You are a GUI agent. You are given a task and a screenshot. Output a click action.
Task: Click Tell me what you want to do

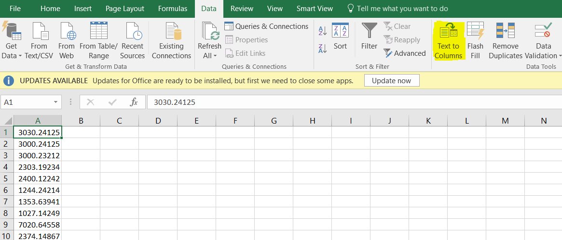pyautogui.click(x=398, y=9)
